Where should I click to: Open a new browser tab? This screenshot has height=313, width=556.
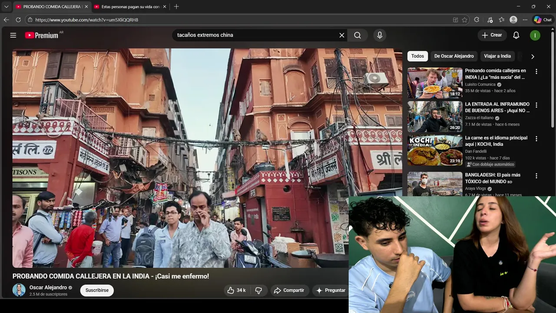tap(176, 7)
